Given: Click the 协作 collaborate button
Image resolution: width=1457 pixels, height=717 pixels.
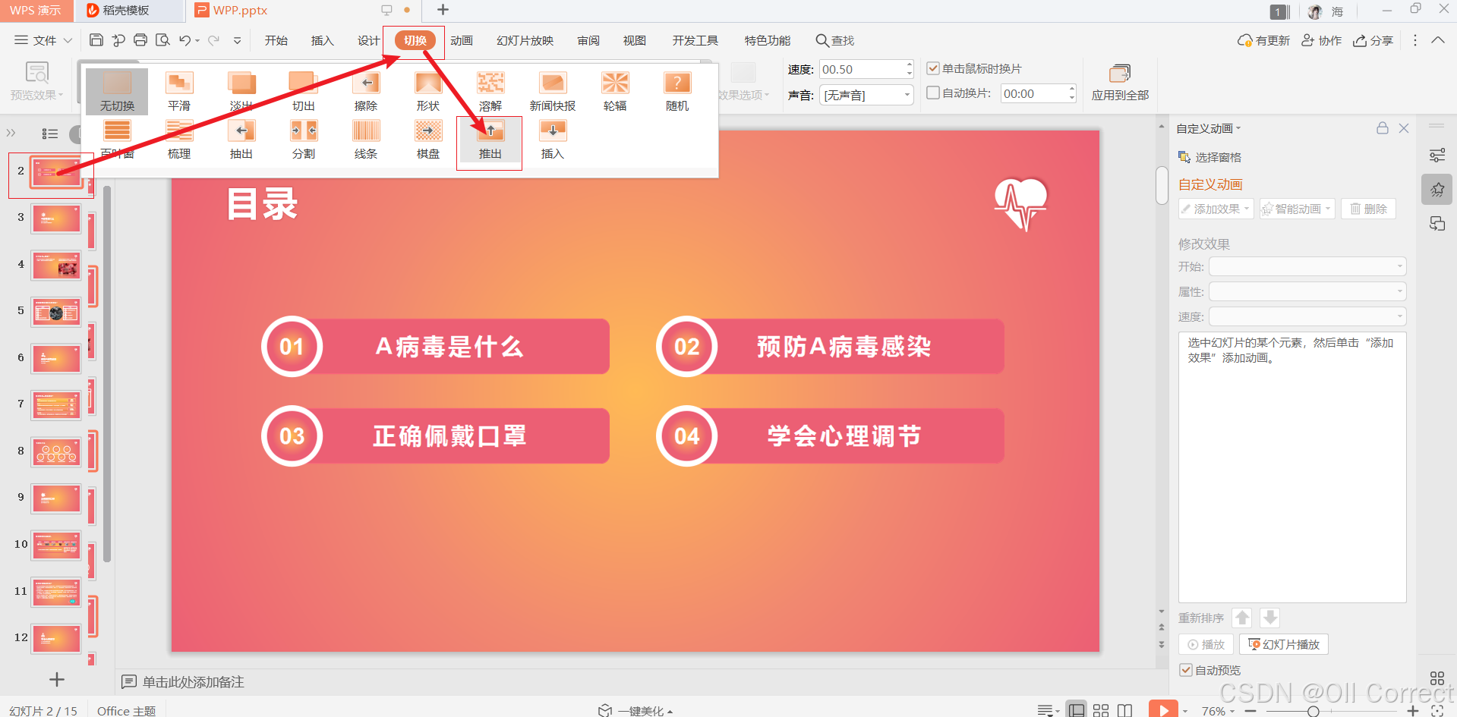Looking at the screenshot, I should click(1322, 40).
